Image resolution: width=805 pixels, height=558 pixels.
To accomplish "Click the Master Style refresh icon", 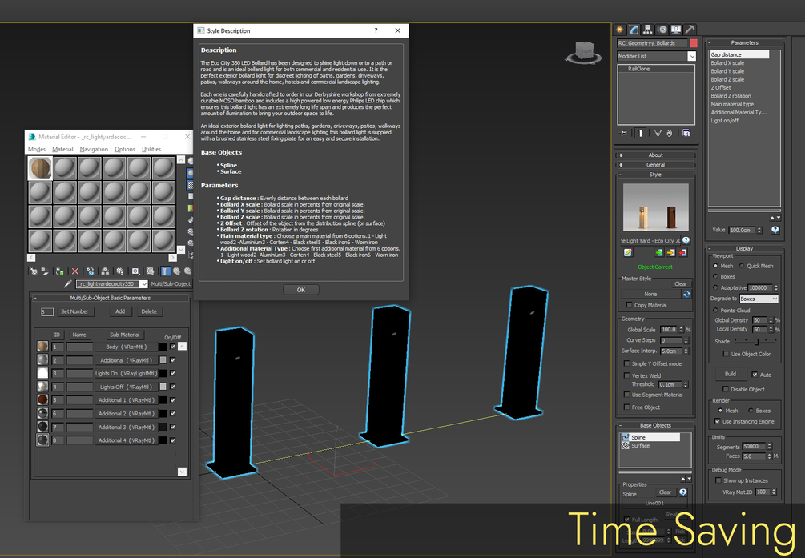I will click(x=686, y=294).
